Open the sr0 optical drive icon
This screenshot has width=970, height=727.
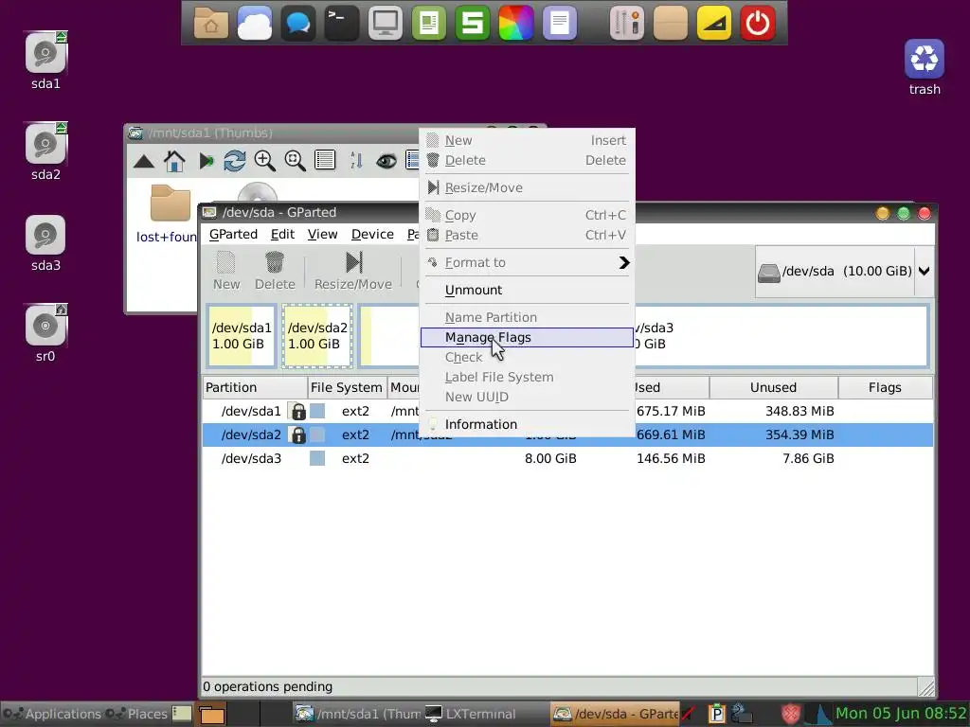point(45,326)
